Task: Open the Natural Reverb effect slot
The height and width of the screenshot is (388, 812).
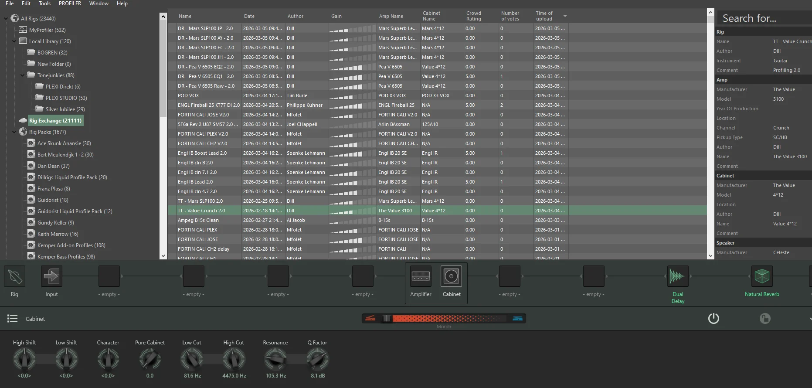Action: [x=762, y=276]
